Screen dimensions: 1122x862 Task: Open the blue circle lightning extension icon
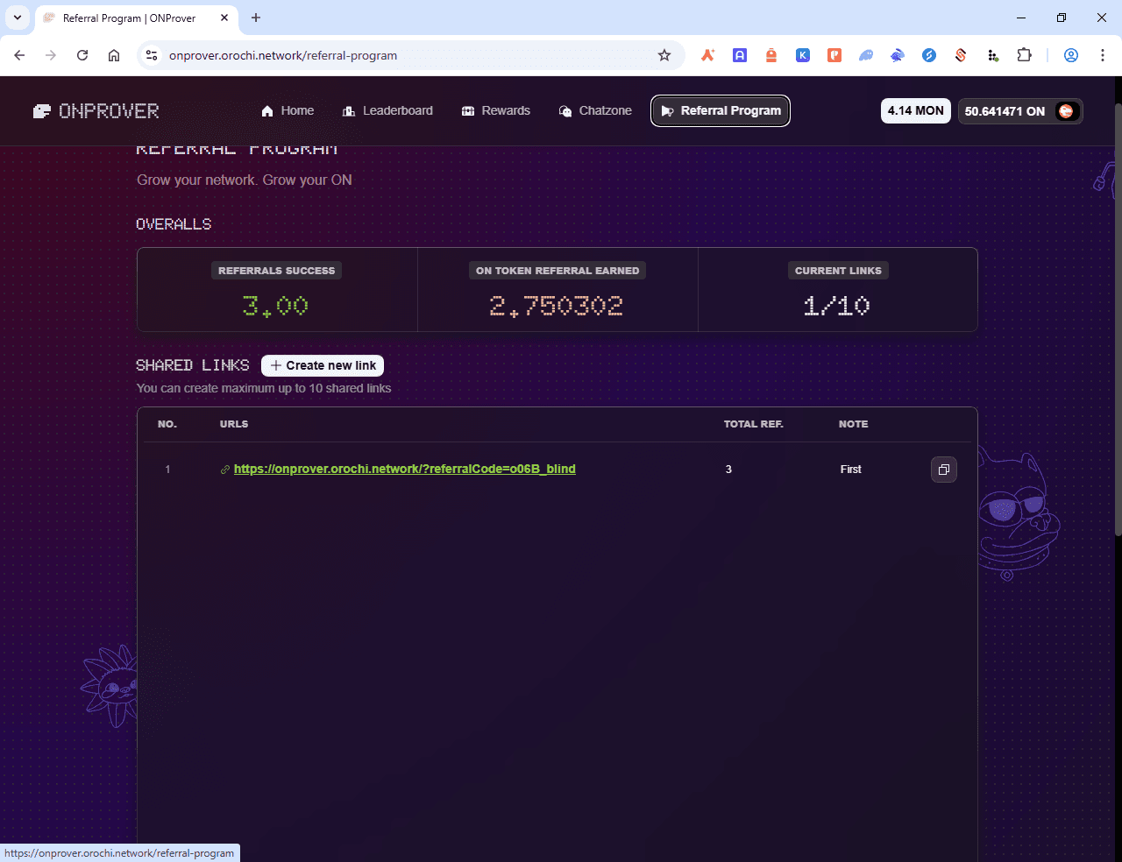929,55
